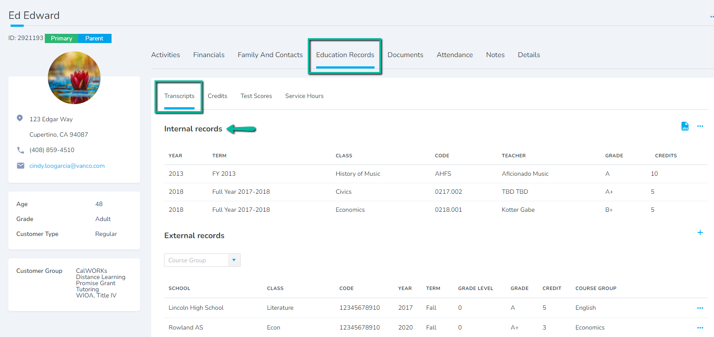Add new external record with plus icon
The width and height of the screenshot is (714, 337).
(x=700, y=232)
